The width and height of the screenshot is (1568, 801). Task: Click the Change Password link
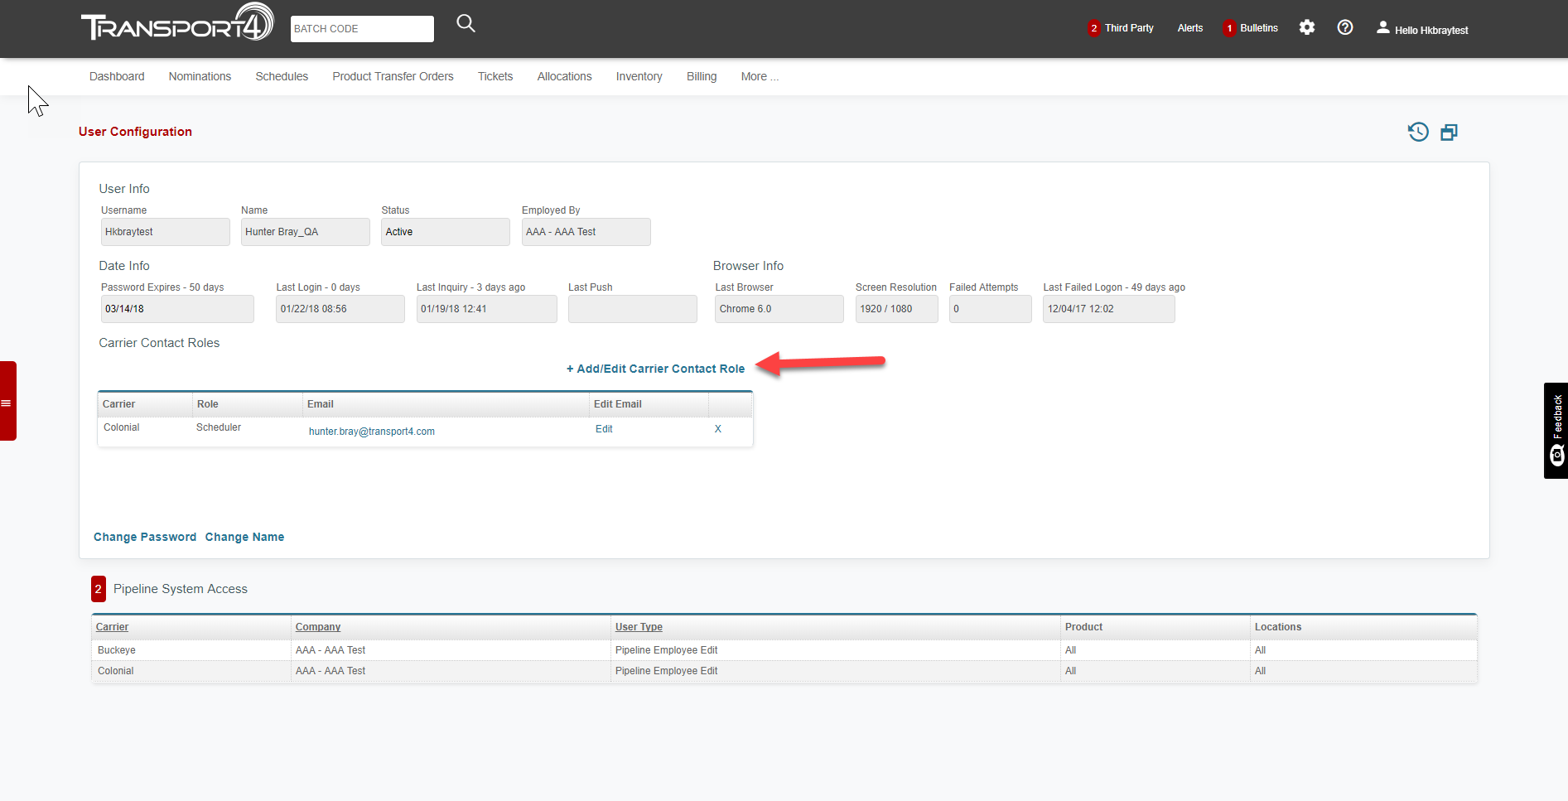click(x=145, y=537)
